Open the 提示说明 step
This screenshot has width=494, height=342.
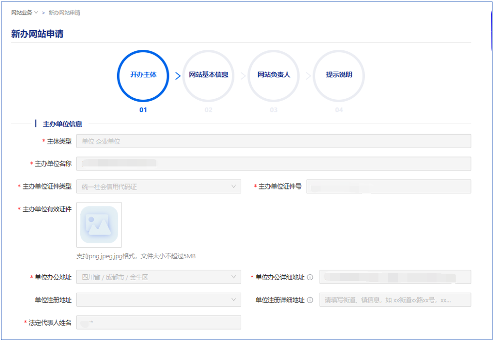[x=339, y=75]
